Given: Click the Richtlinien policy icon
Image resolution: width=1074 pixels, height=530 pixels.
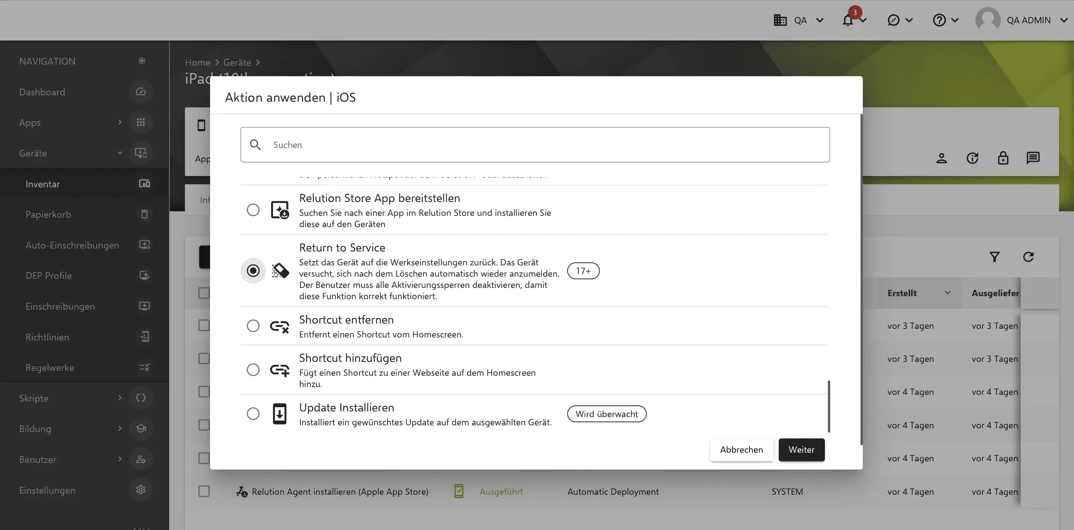Looking at the screenshot, I should (x=144, y=337).
